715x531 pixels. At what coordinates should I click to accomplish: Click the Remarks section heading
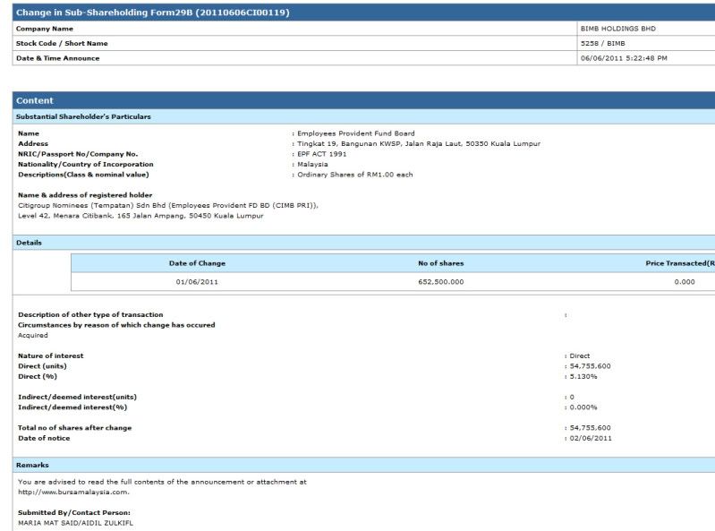[x=32, y=465]
